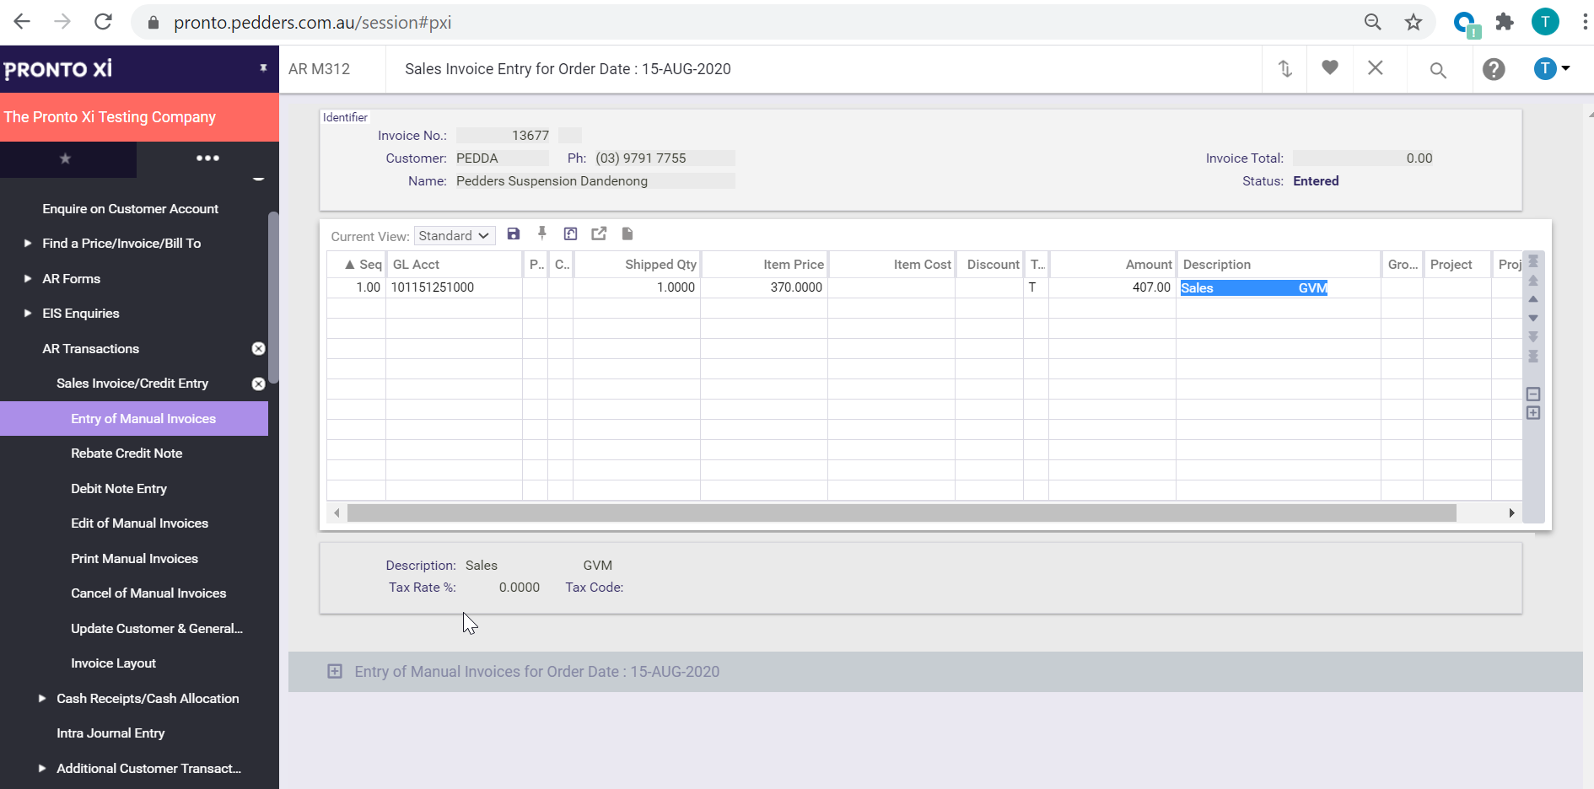This screenshot has height=789, width=1594.
Task: Open Print Manual Invoices
Action: click(x=134, y=559)
